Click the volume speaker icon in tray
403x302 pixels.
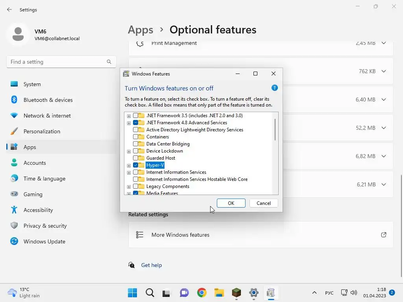click(x=354, y=293)
